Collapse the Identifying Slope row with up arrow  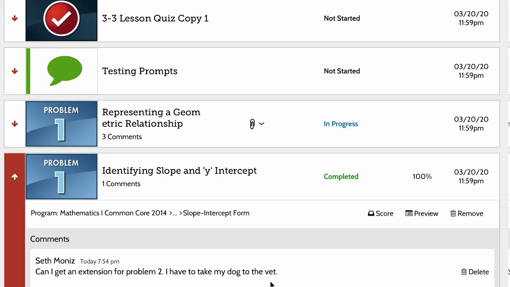pyautogui.click(x=15, y=177)
